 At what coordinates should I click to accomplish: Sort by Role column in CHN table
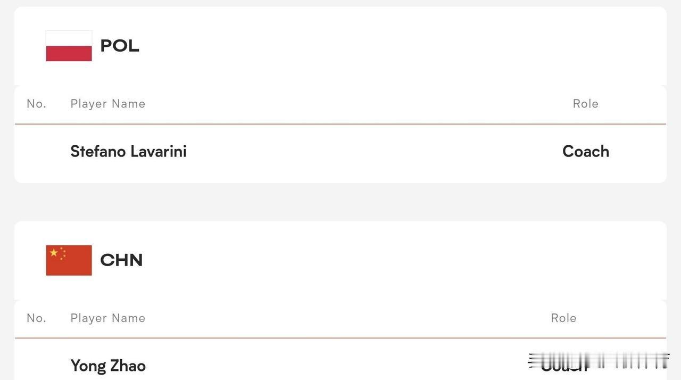564,318
